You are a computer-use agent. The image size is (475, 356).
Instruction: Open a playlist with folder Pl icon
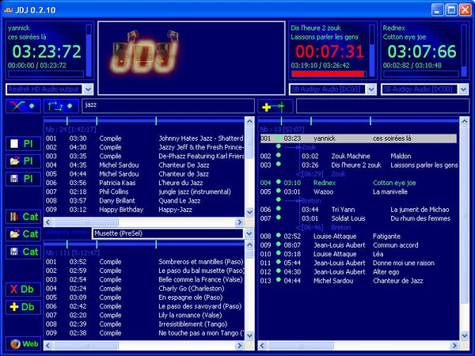[23, 161]
